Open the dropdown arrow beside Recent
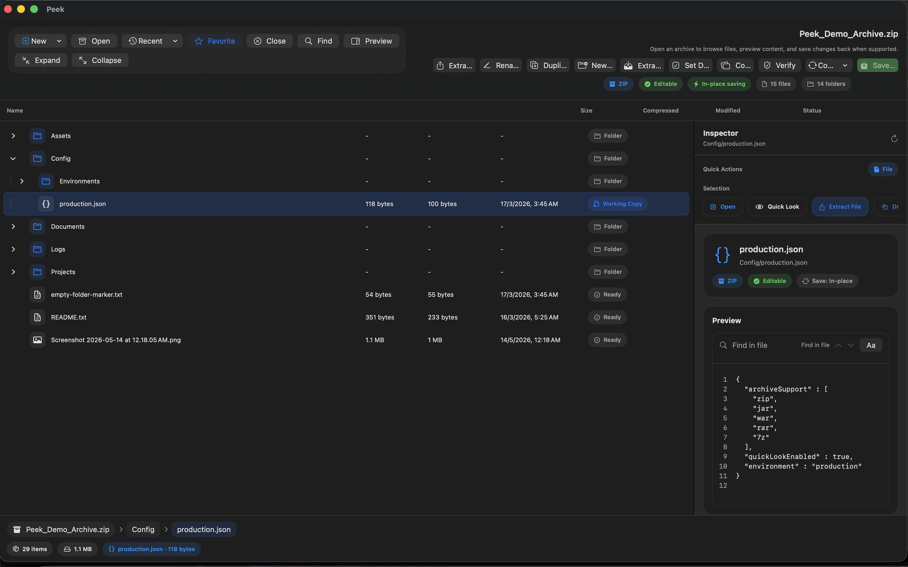This screenshot has height=567, width=908. (x=175, y=41)
